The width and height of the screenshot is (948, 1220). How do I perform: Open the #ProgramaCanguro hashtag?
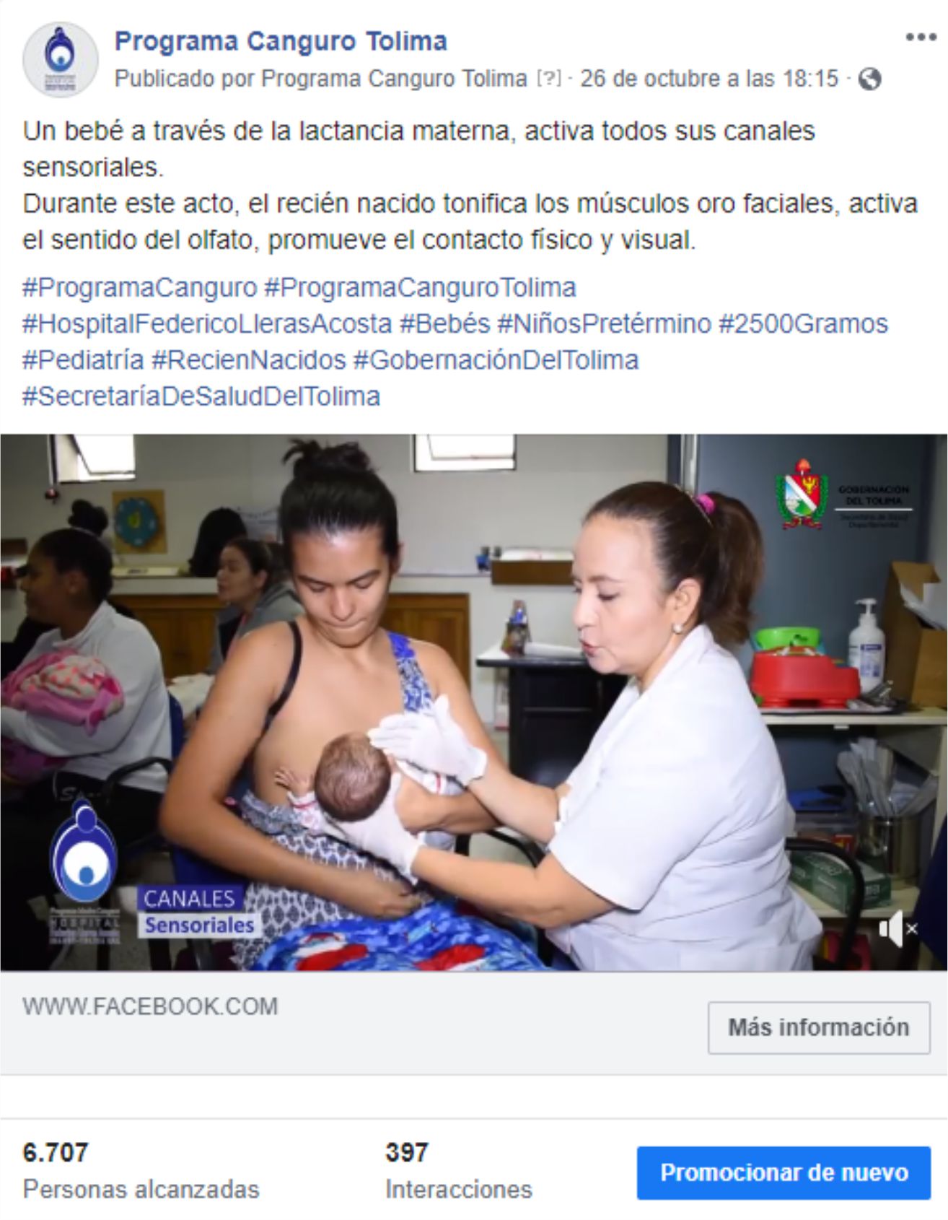tap(140, 287)
